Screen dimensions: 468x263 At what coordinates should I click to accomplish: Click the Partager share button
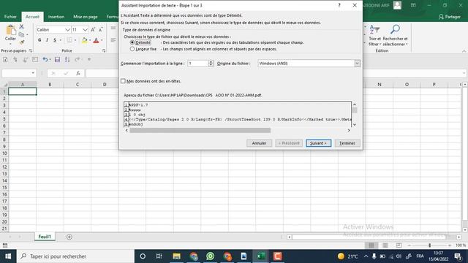pos(450,17)
